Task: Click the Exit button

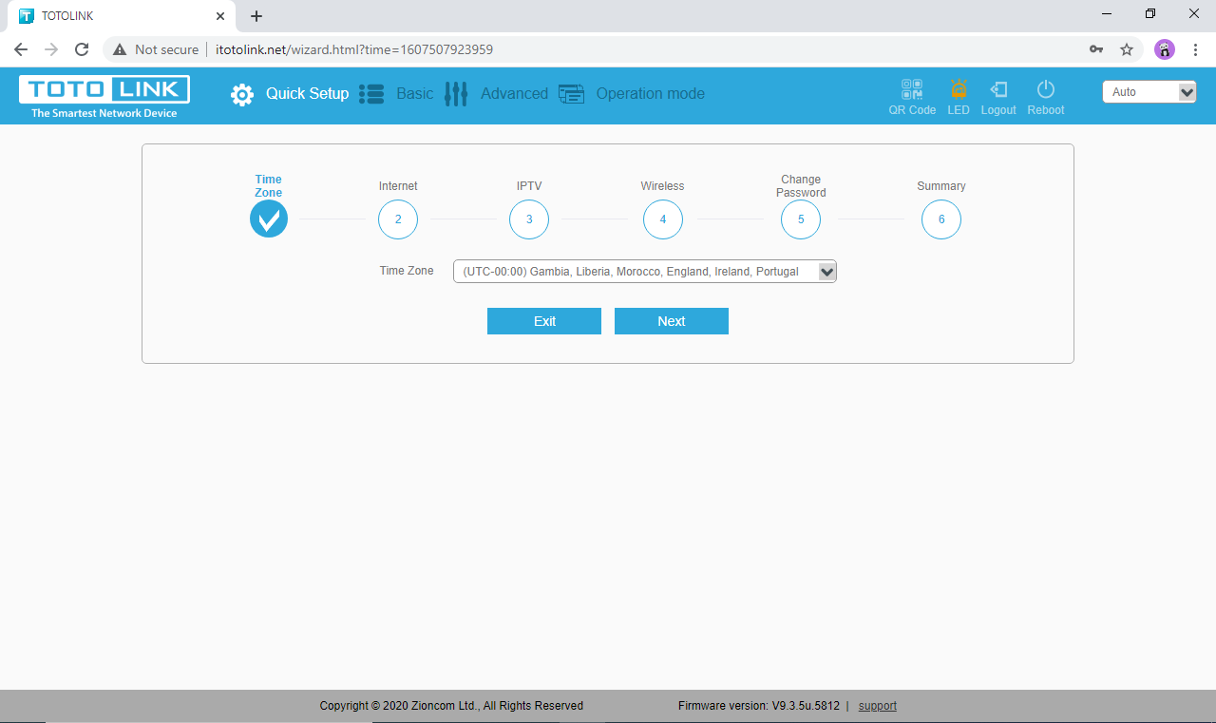Action: point(544,321)
